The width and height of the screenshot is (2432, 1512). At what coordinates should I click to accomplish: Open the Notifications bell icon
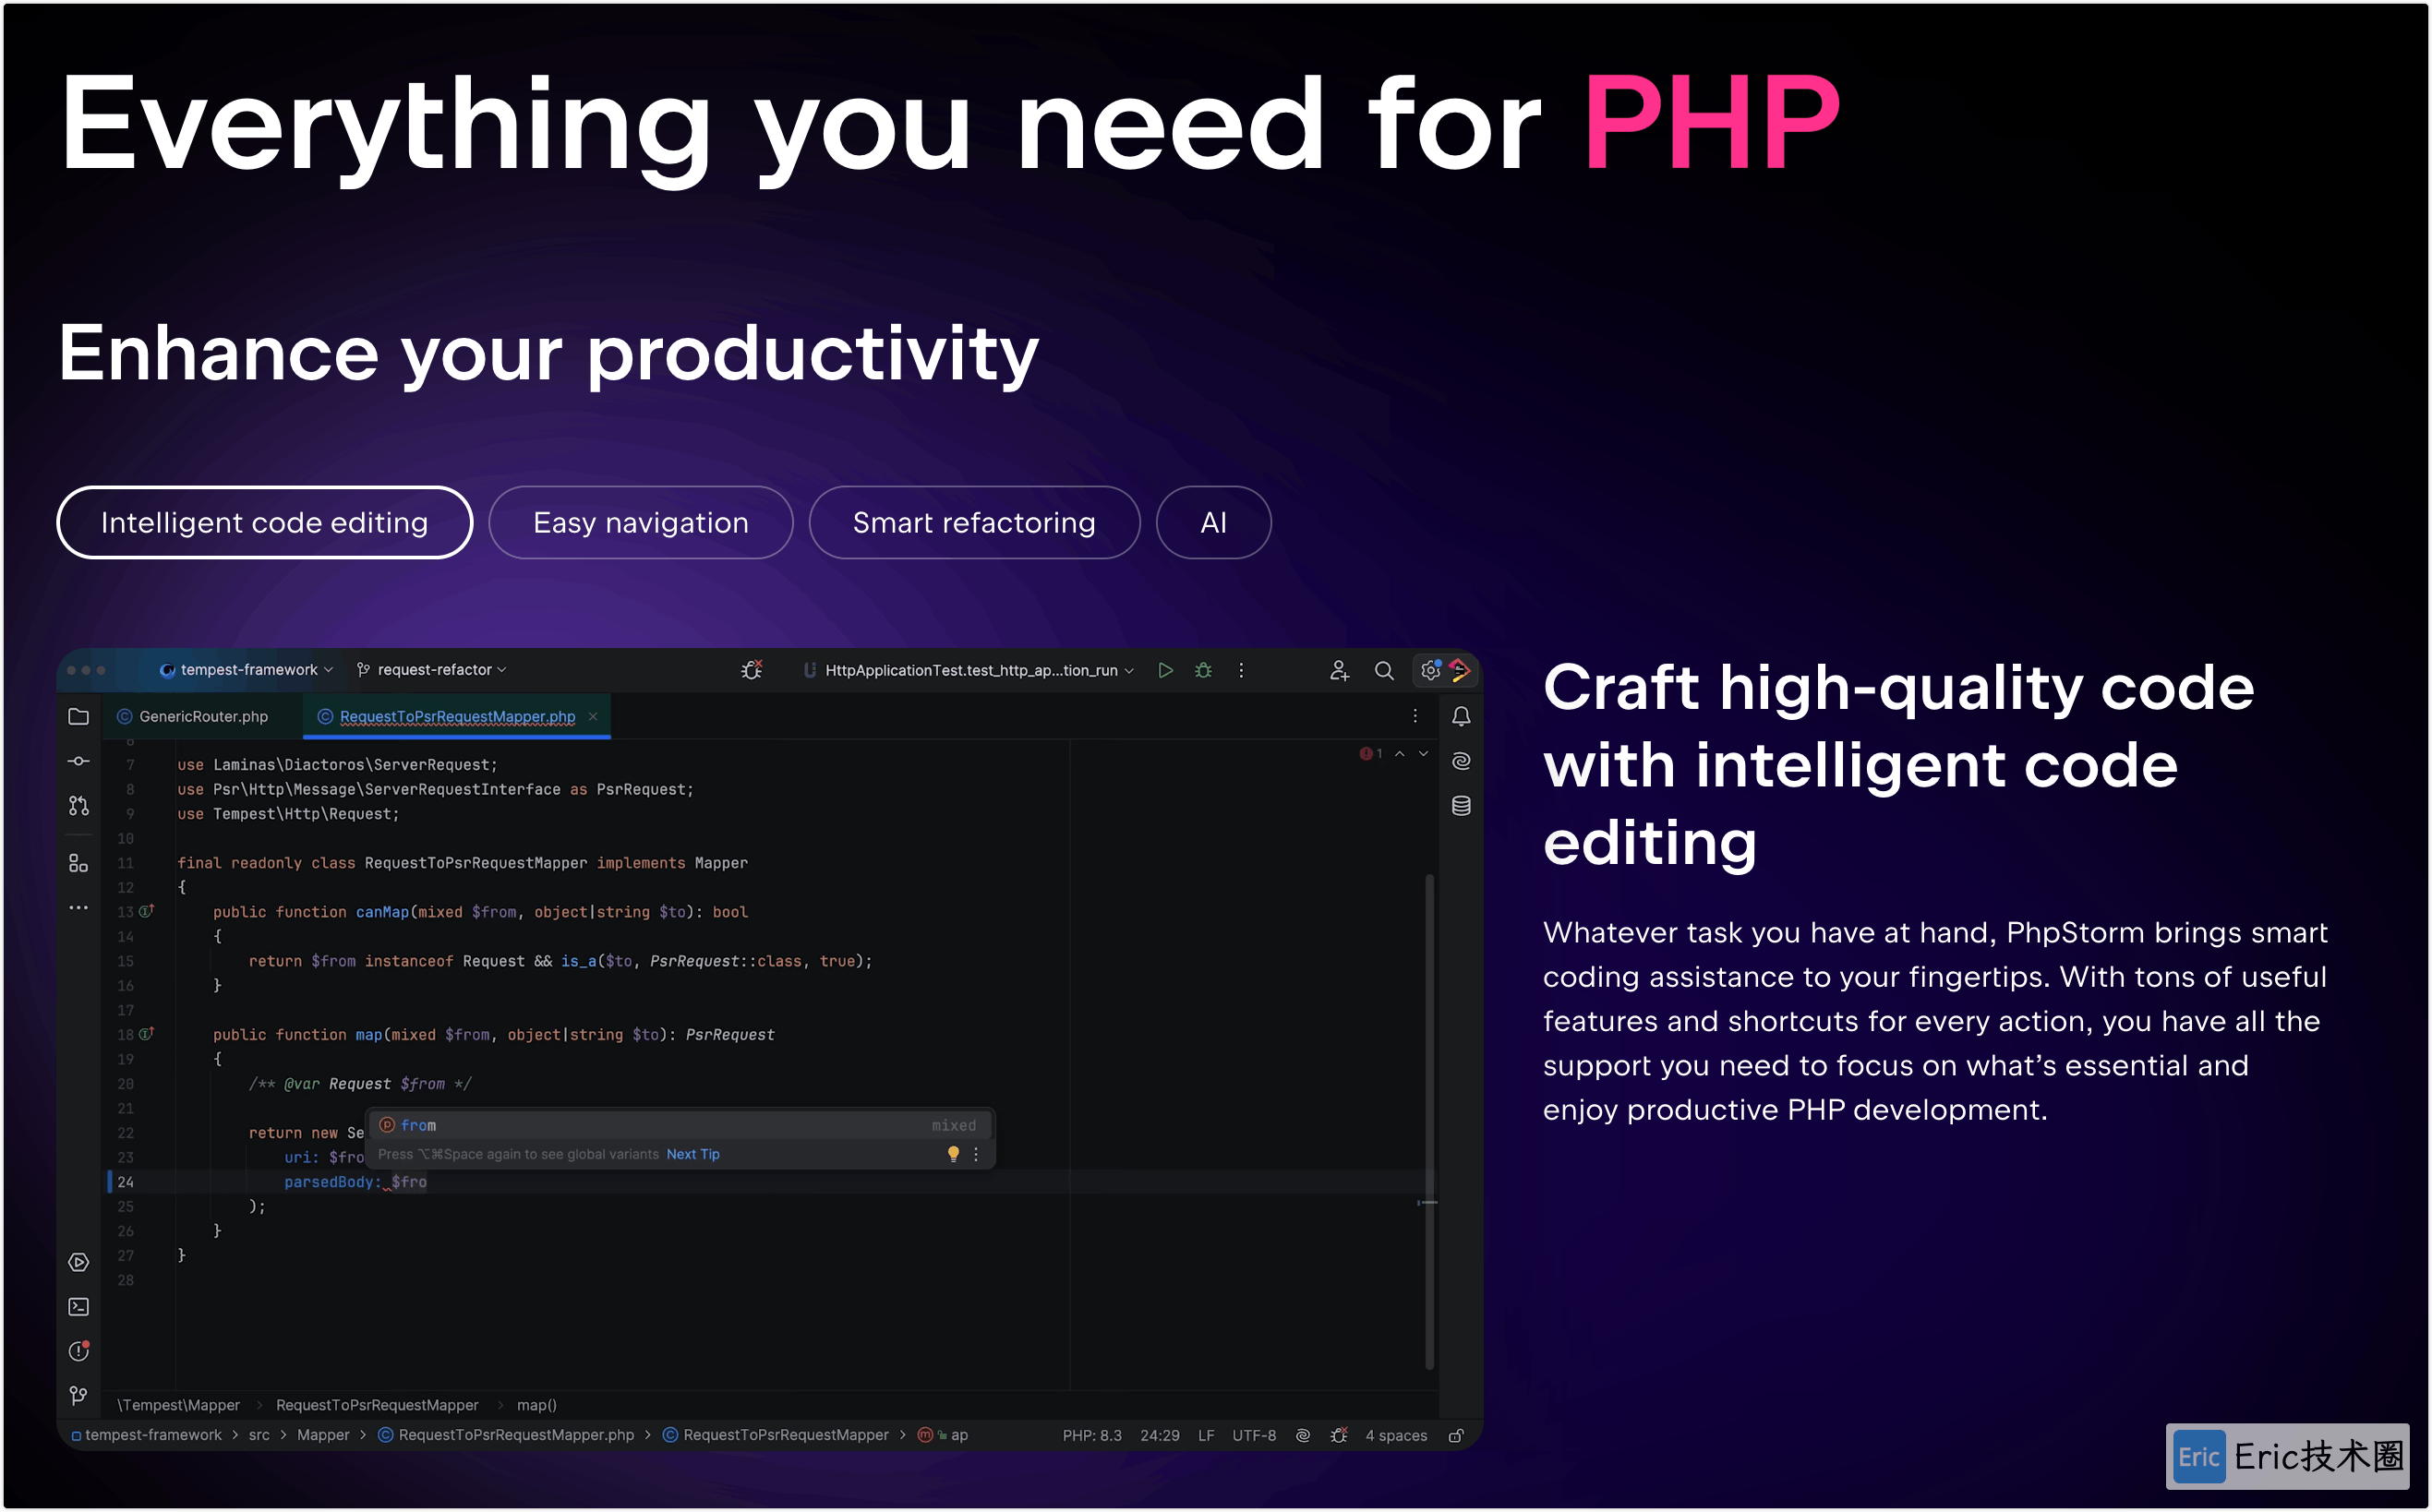pos(1461,716)
